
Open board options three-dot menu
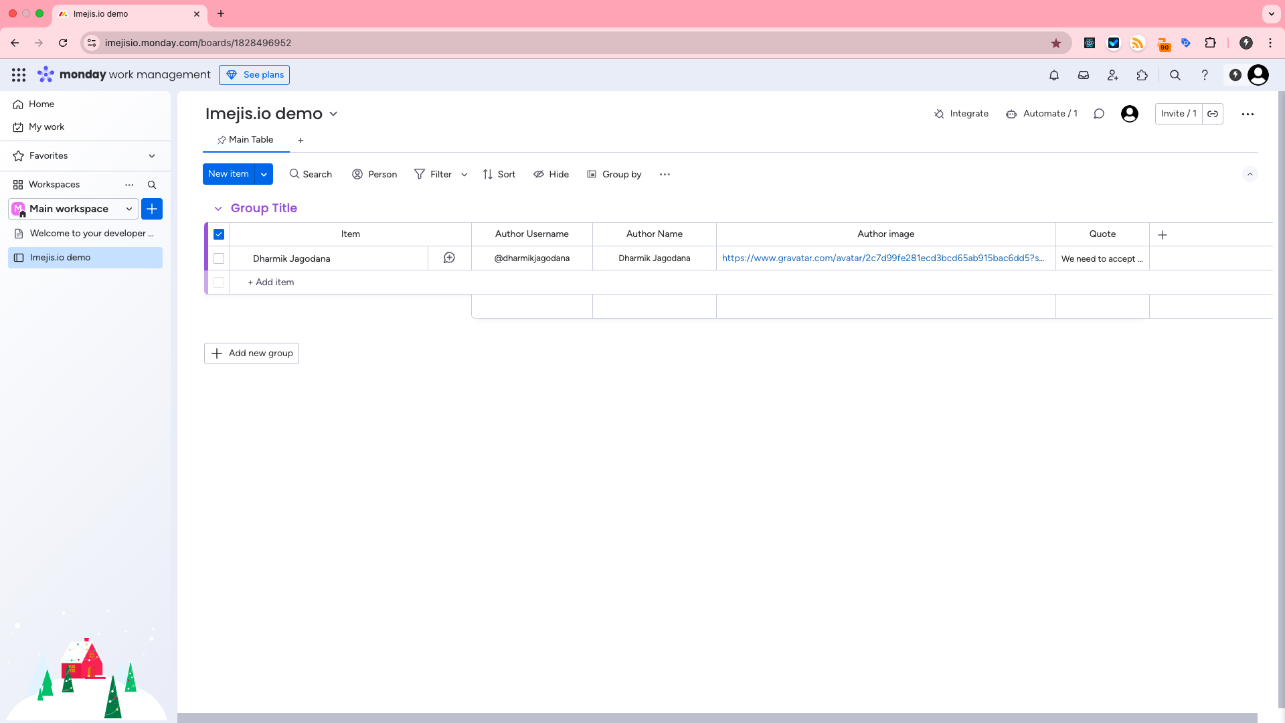tap(1248, 114)
